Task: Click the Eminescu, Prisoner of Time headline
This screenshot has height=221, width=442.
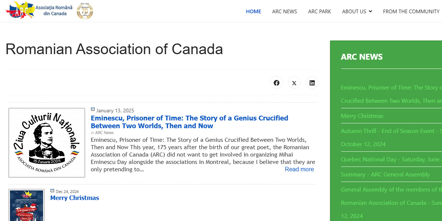Action: click(x=189, y=122)
